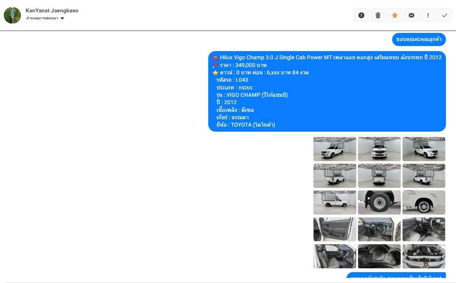The height and width of the screenshot is (283, 456).
Task: Open KanYanat Jaengkaeo's profile picture
Action: (12, 15)
